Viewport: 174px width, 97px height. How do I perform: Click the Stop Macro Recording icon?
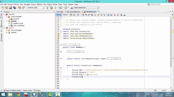(118, 15)
